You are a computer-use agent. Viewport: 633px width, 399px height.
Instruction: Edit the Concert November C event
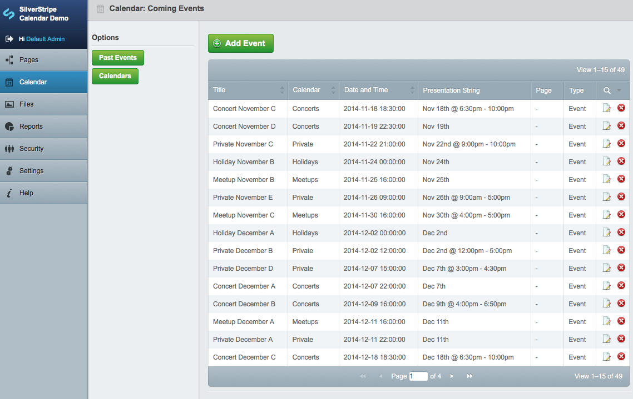tap(606, 108)
